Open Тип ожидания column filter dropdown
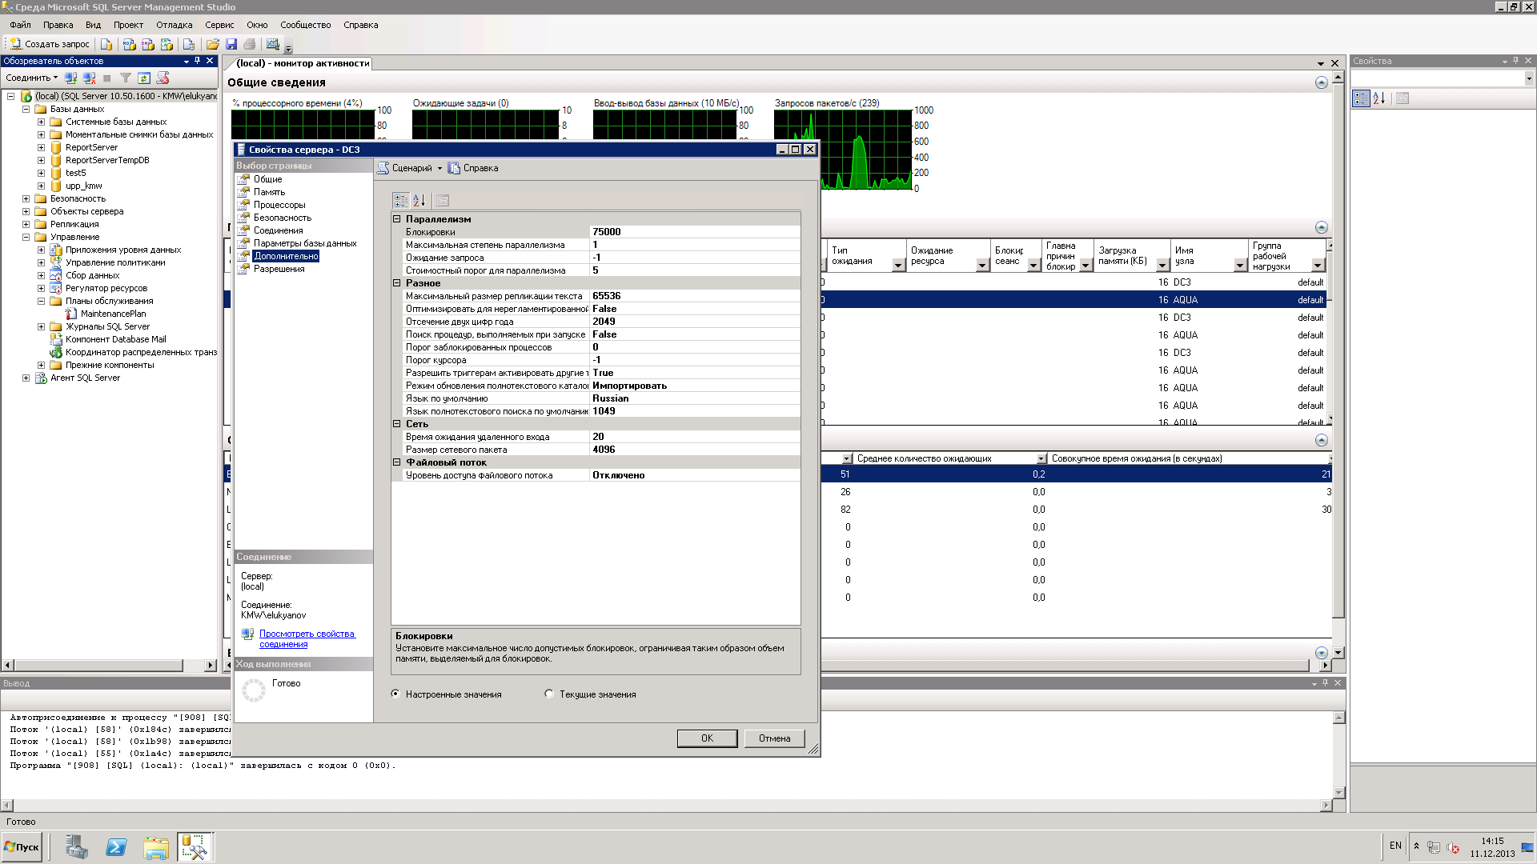The image size is (1537, 864). [898, 266]
